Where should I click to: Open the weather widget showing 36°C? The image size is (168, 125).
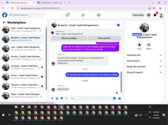click(x=138, y=115)
